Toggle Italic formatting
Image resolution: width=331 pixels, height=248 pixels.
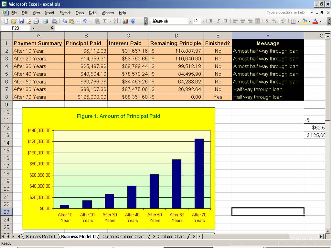[218, 21]
